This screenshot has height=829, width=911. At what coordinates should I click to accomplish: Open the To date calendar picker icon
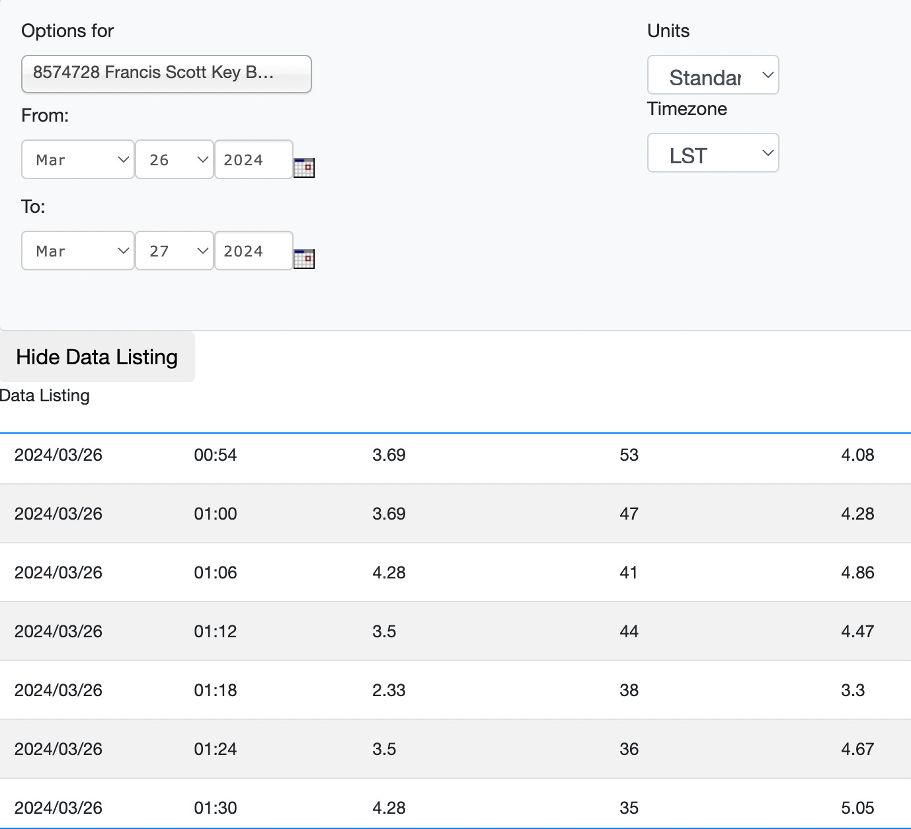[x=303, y=259]
